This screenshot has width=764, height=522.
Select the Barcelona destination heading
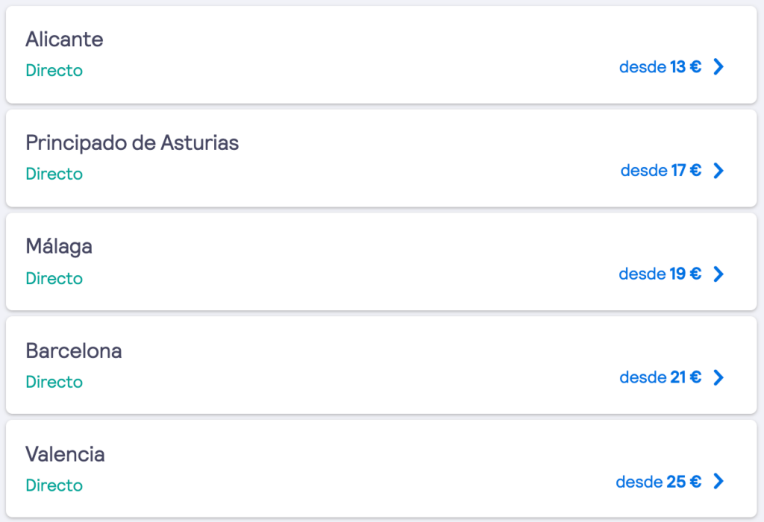coord(74,350)
